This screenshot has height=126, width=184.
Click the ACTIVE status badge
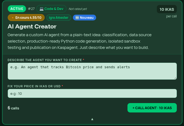pos(17,9)
